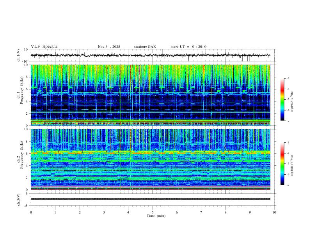Click the ch.1 voltage waveform trace
This screenshot has height=238, width=309.
click(x=150, y=55)
